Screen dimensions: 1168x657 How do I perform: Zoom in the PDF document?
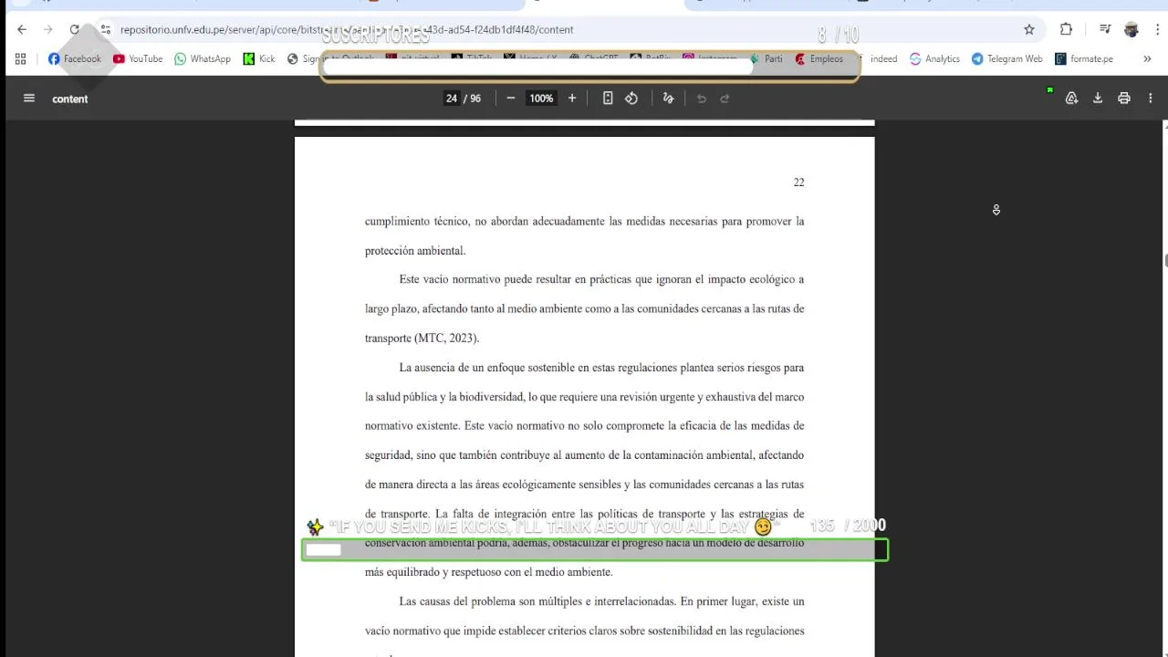point(572,99)
